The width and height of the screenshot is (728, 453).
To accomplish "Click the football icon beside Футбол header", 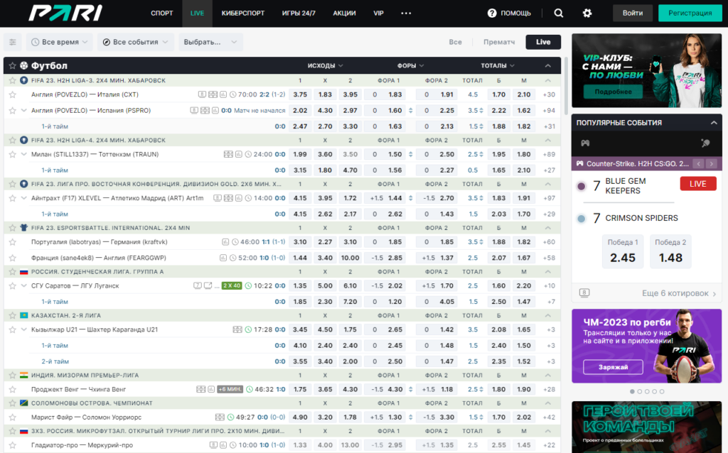I will (23, 65).
